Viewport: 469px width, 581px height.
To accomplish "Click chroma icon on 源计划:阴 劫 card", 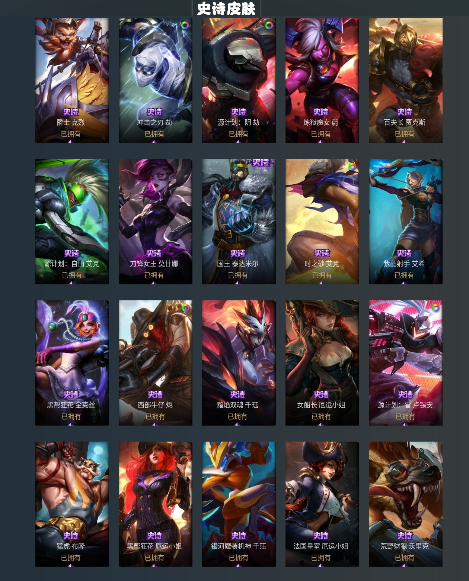I will (269, 25).
